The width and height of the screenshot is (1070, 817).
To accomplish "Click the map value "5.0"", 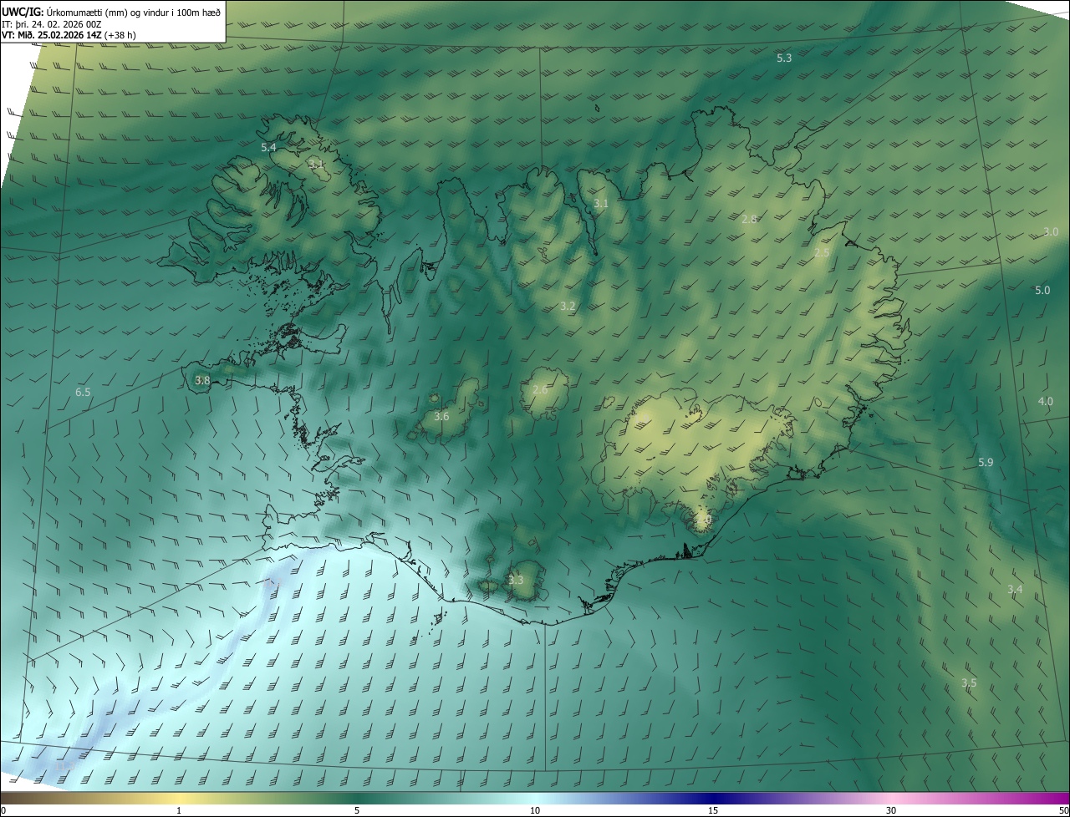I will point(1042,290).
